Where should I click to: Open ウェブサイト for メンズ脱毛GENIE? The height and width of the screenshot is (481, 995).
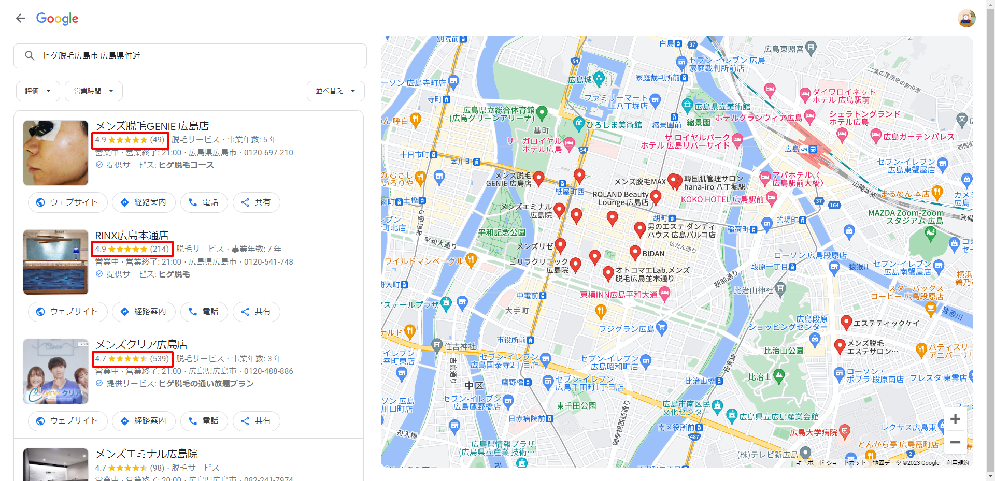[67, 202]
